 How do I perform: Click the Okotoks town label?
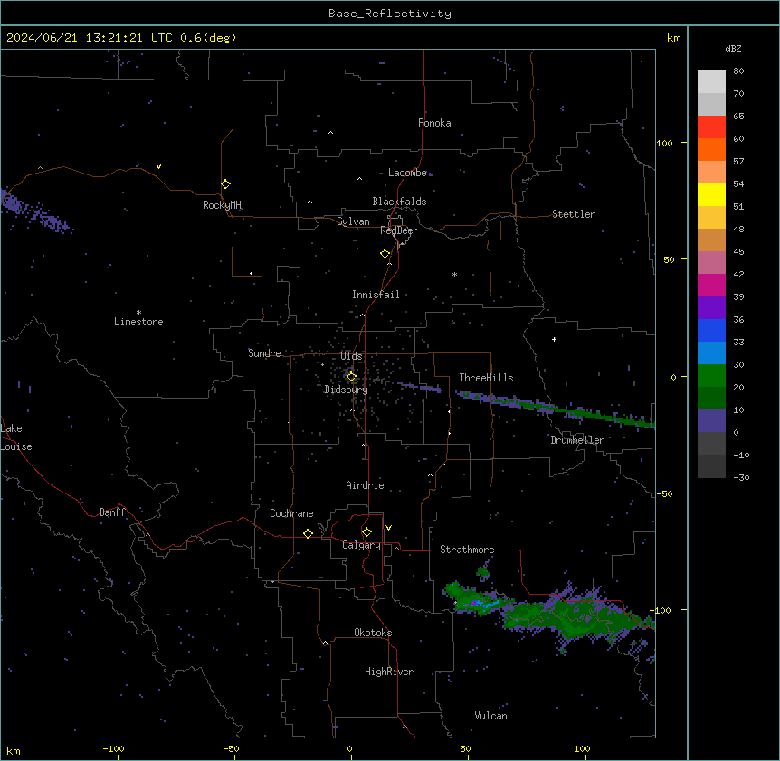(373, 633)
